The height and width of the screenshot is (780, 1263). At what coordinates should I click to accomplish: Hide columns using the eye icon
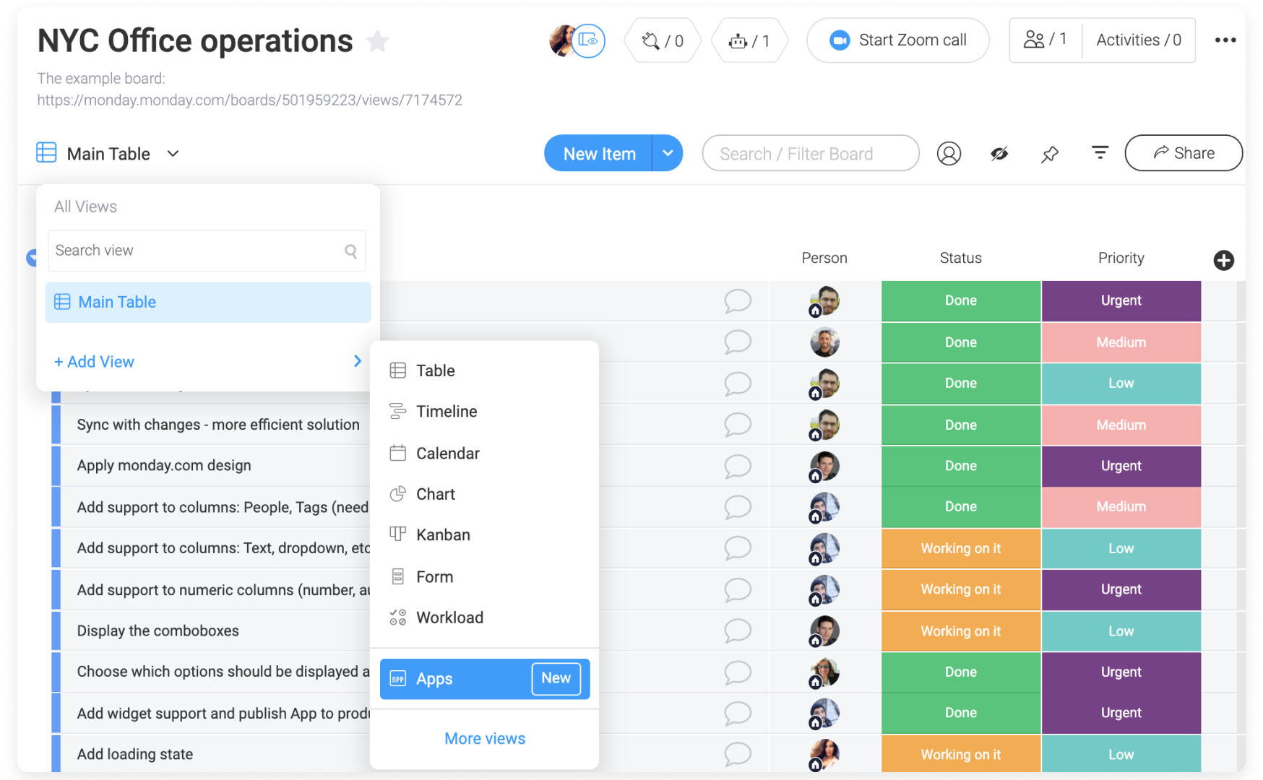pyautogui.click(x=999, y=153)
